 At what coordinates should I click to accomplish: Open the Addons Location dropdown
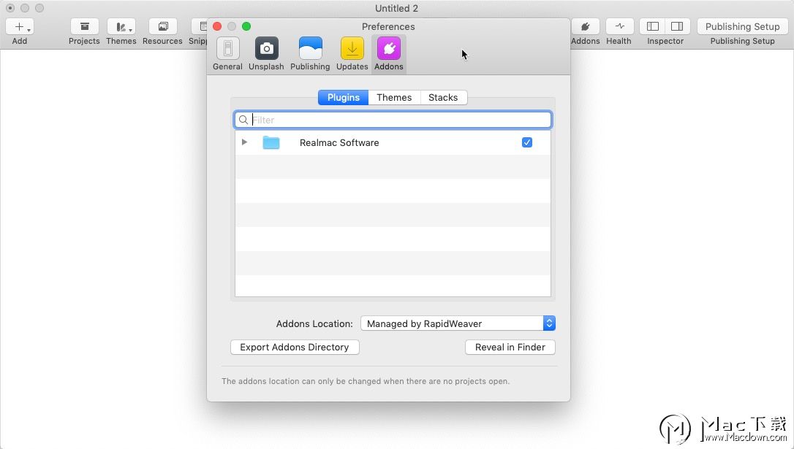coord(458,323)
